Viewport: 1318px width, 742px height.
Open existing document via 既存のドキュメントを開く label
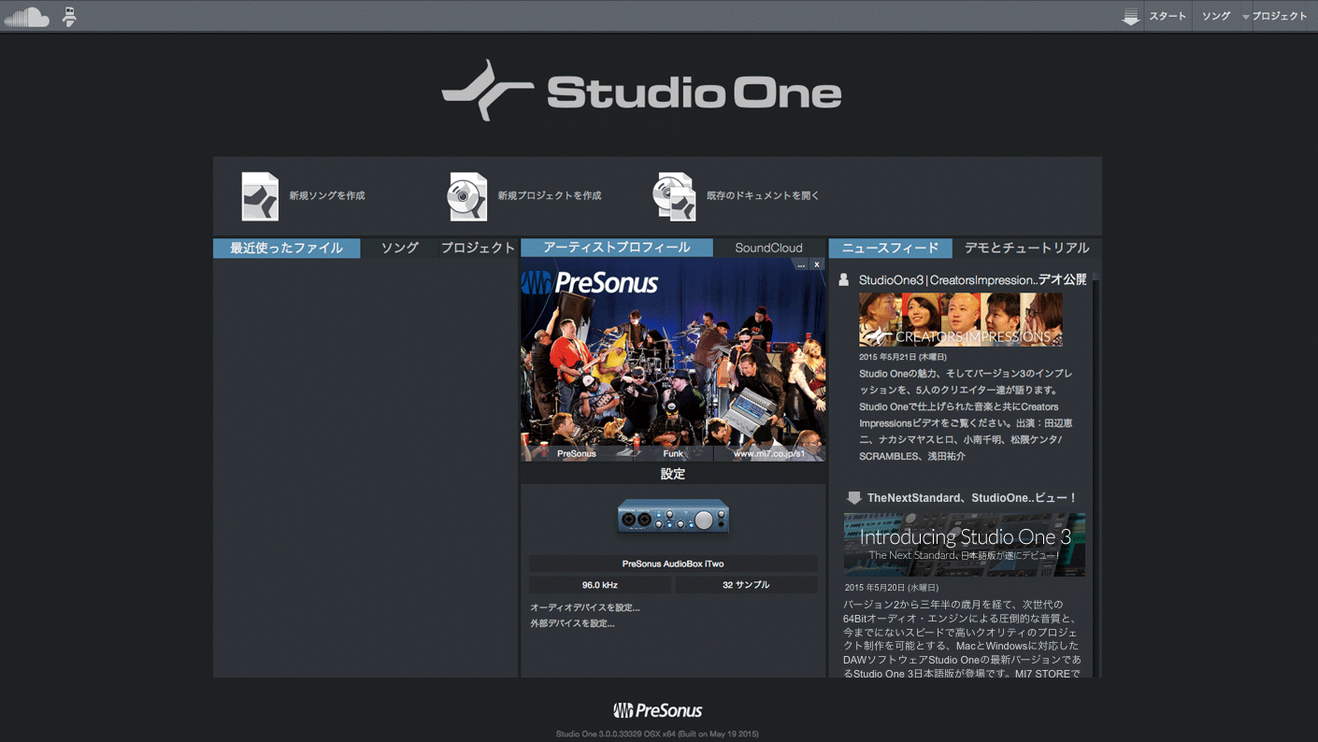tap(763, 196)
